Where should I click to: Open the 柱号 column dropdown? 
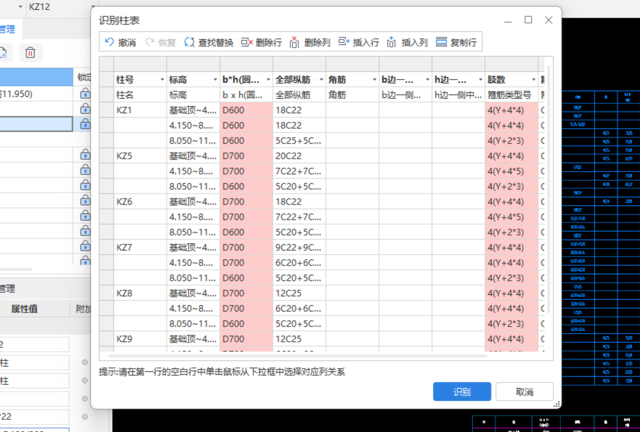(162, 79)
